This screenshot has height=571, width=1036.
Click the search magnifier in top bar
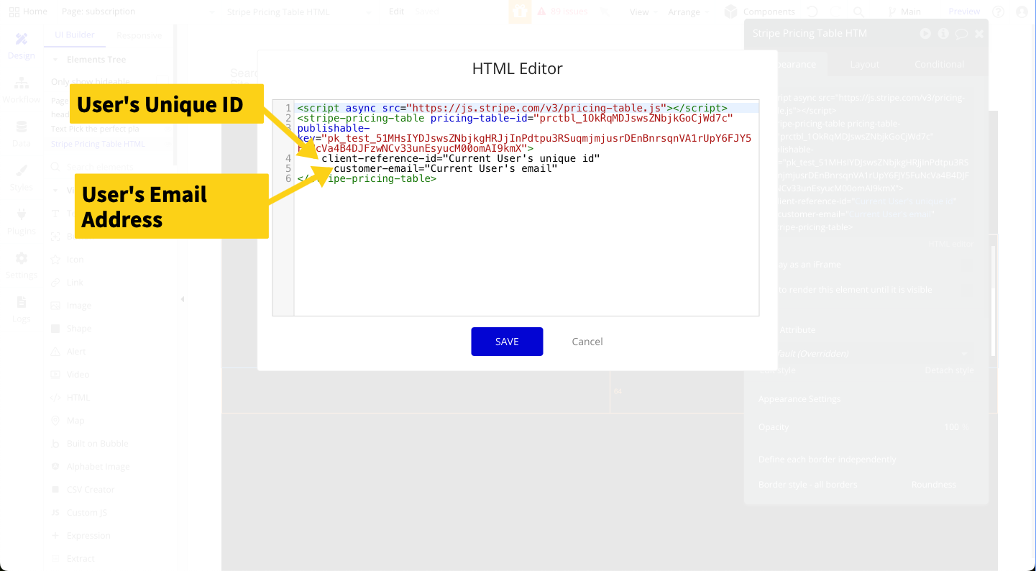tap(858, 12)
